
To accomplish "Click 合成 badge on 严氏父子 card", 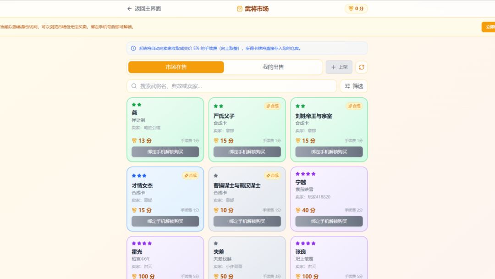I will tap(272, 106).
